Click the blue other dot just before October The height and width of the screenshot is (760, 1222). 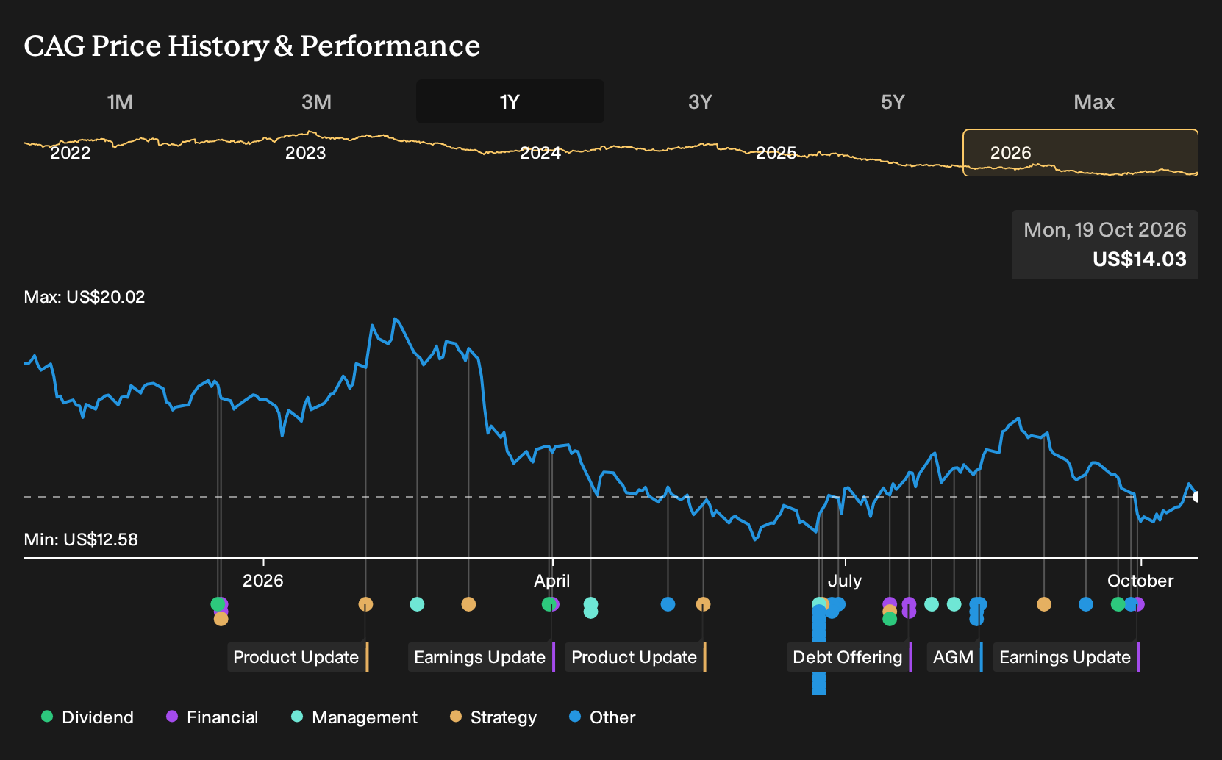(1086, 604)
